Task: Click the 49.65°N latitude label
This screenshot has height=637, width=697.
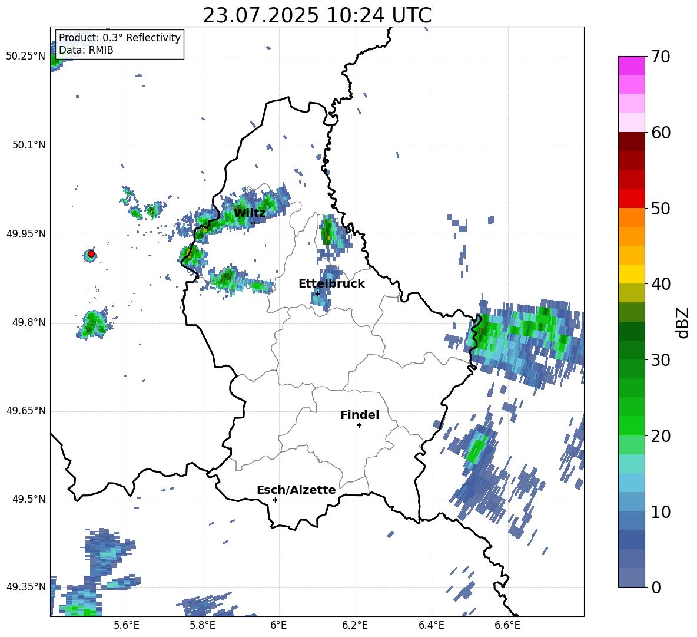Action: [x=26, y=411]
